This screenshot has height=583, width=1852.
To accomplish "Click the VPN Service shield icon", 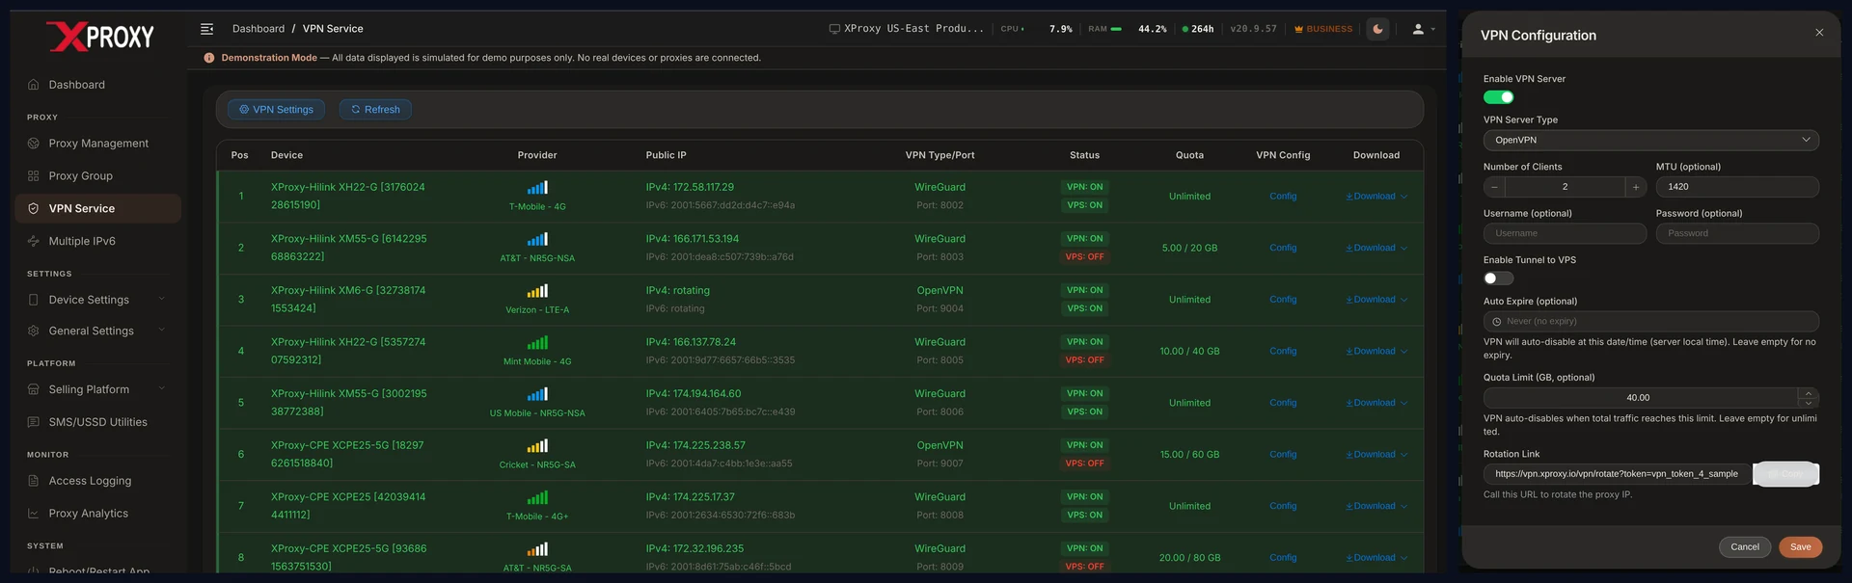I will coord(34,209).
